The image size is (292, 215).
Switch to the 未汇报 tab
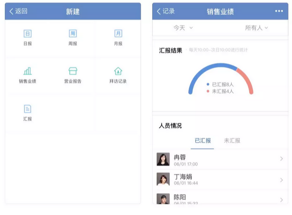232,141
